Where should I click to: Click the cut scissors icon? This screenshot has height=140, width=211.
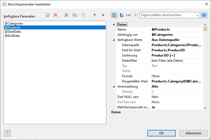66,15
